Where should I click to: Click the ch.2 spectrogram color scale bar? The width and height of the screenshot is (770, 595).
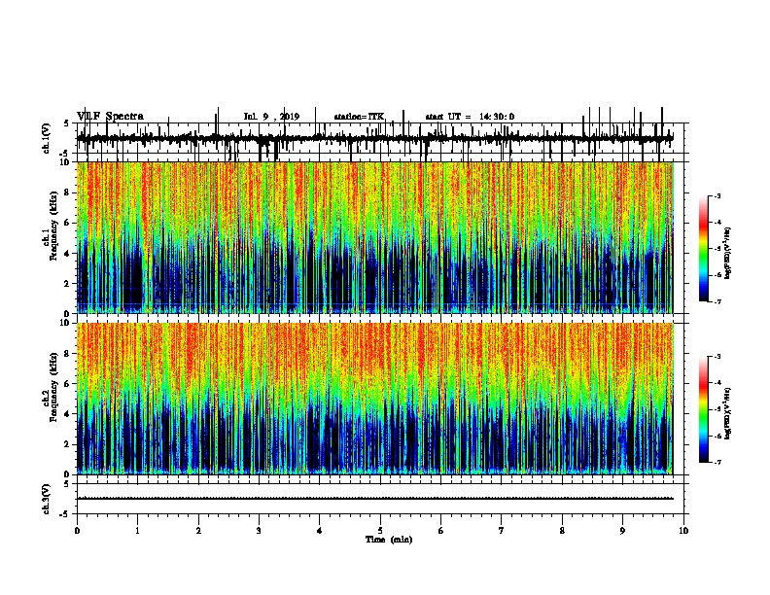[704, 409]
